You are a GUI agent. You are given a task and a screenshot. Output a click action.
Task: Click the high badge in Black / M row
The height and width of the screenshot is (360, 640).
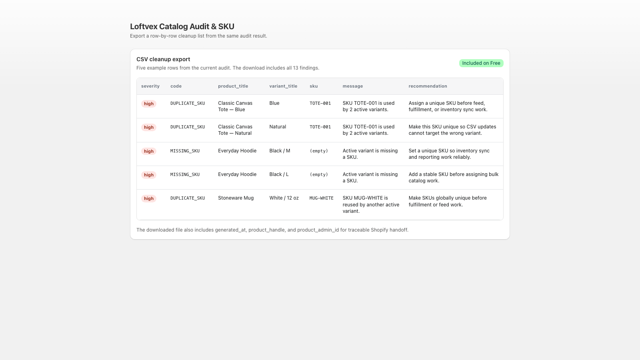pos(149,151)
